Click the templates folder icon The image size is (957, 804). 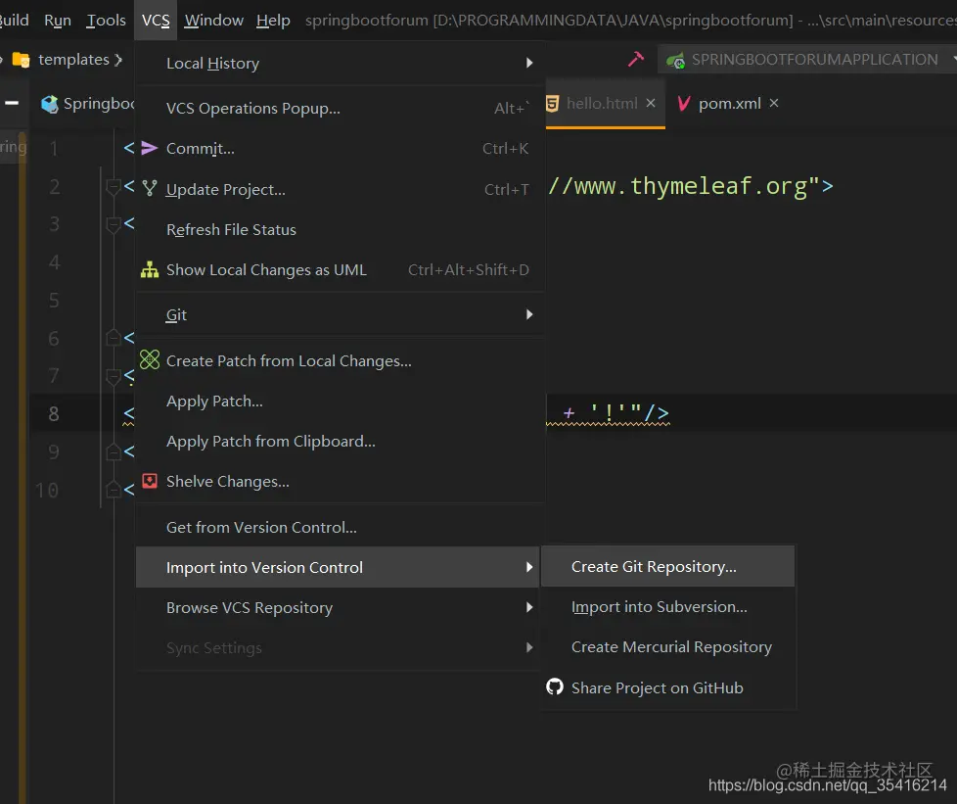(22, 60)
